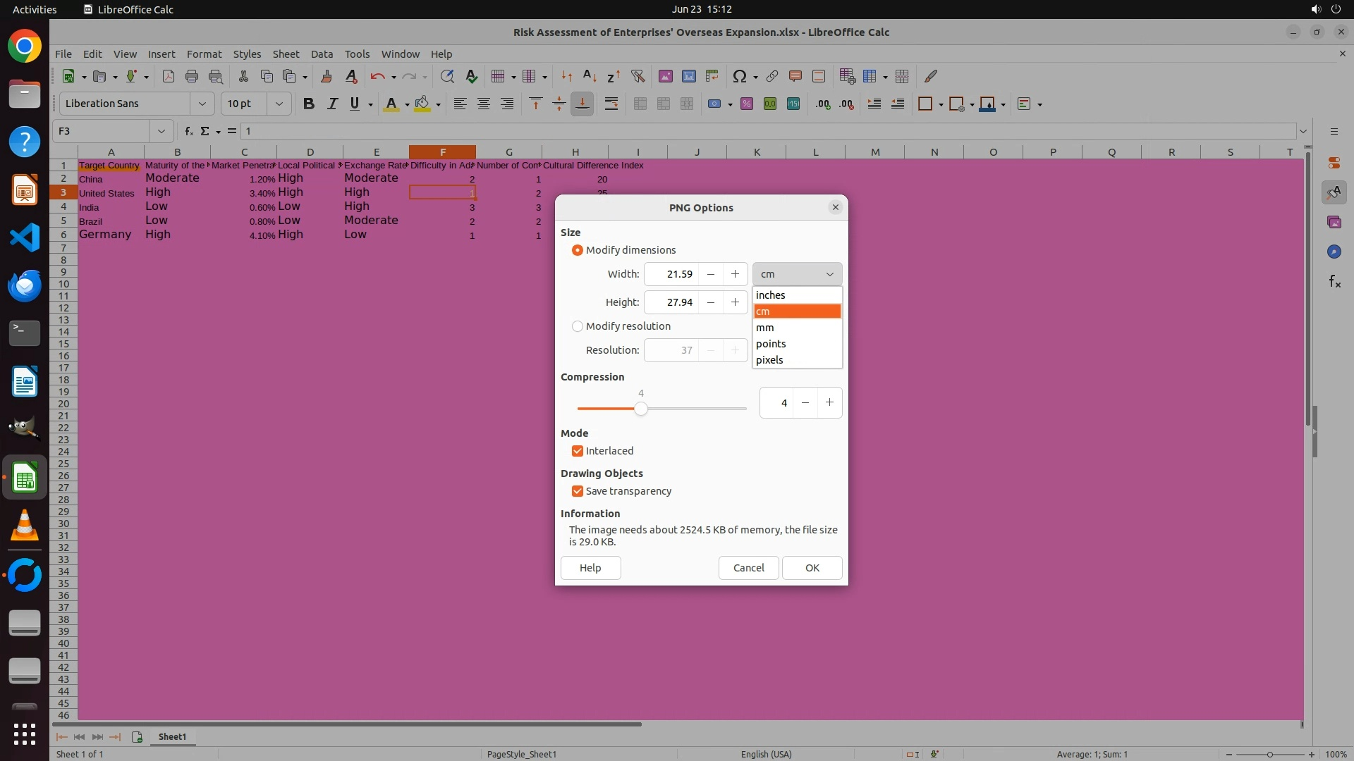Click the Italic formatting icon
Image resolution: width=1354 pixels, height=761 pixels.
pos(332,104)
